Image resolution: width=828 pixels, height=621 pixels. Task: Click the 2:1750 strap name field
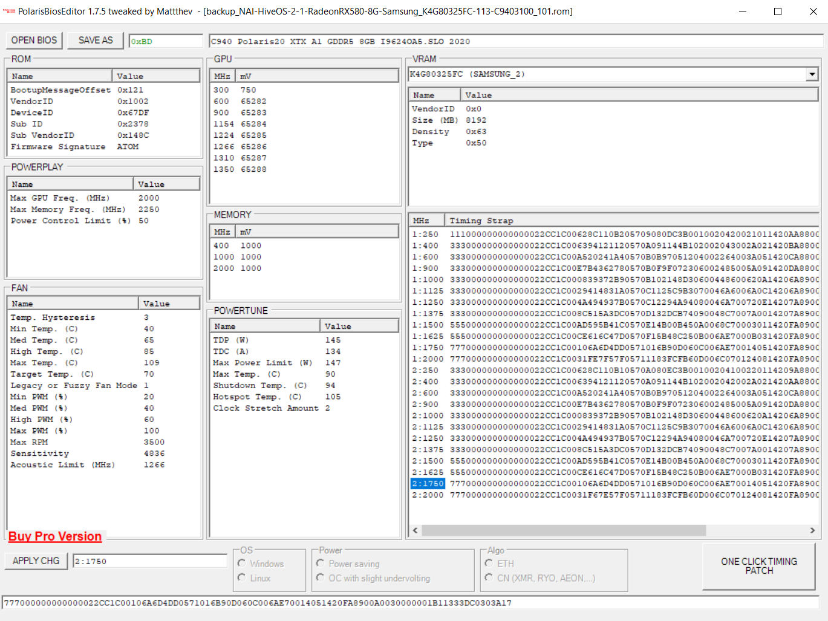click(149, 561)
